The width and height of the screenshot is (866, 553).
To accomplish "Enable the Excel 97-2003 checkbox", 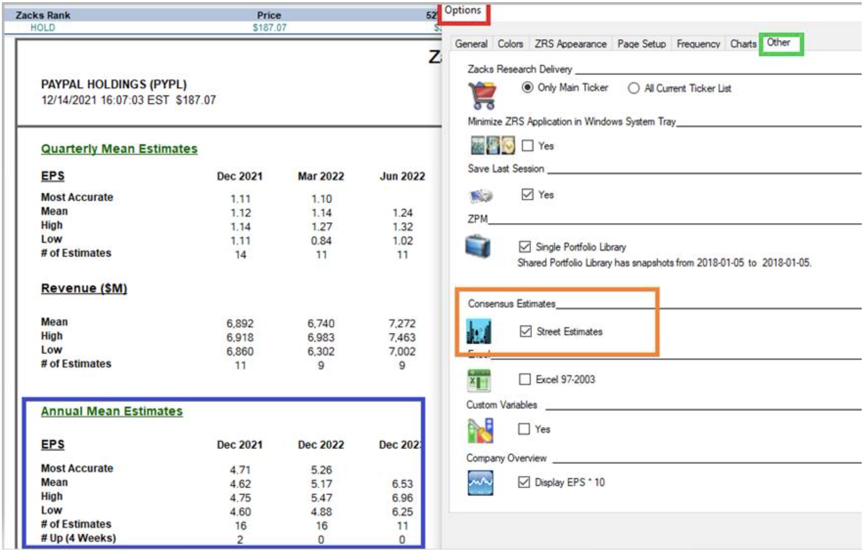I will pyautogui.click(x=525, y=379).
